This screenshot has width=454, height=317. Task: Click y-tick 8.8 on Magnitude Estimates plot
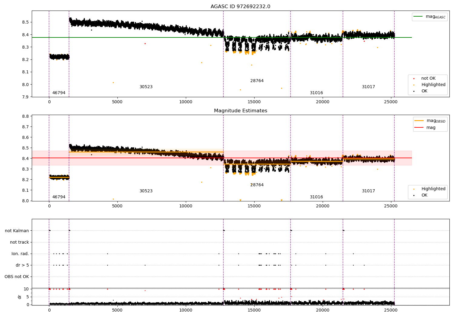[x=25, y=117]
